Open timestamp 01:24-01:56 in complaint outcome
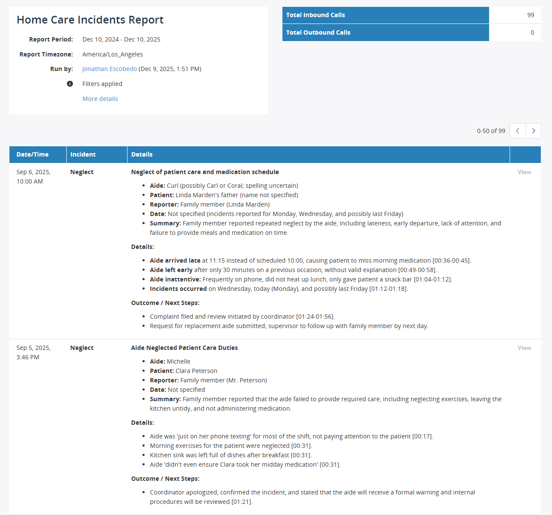 coord(315,316)
